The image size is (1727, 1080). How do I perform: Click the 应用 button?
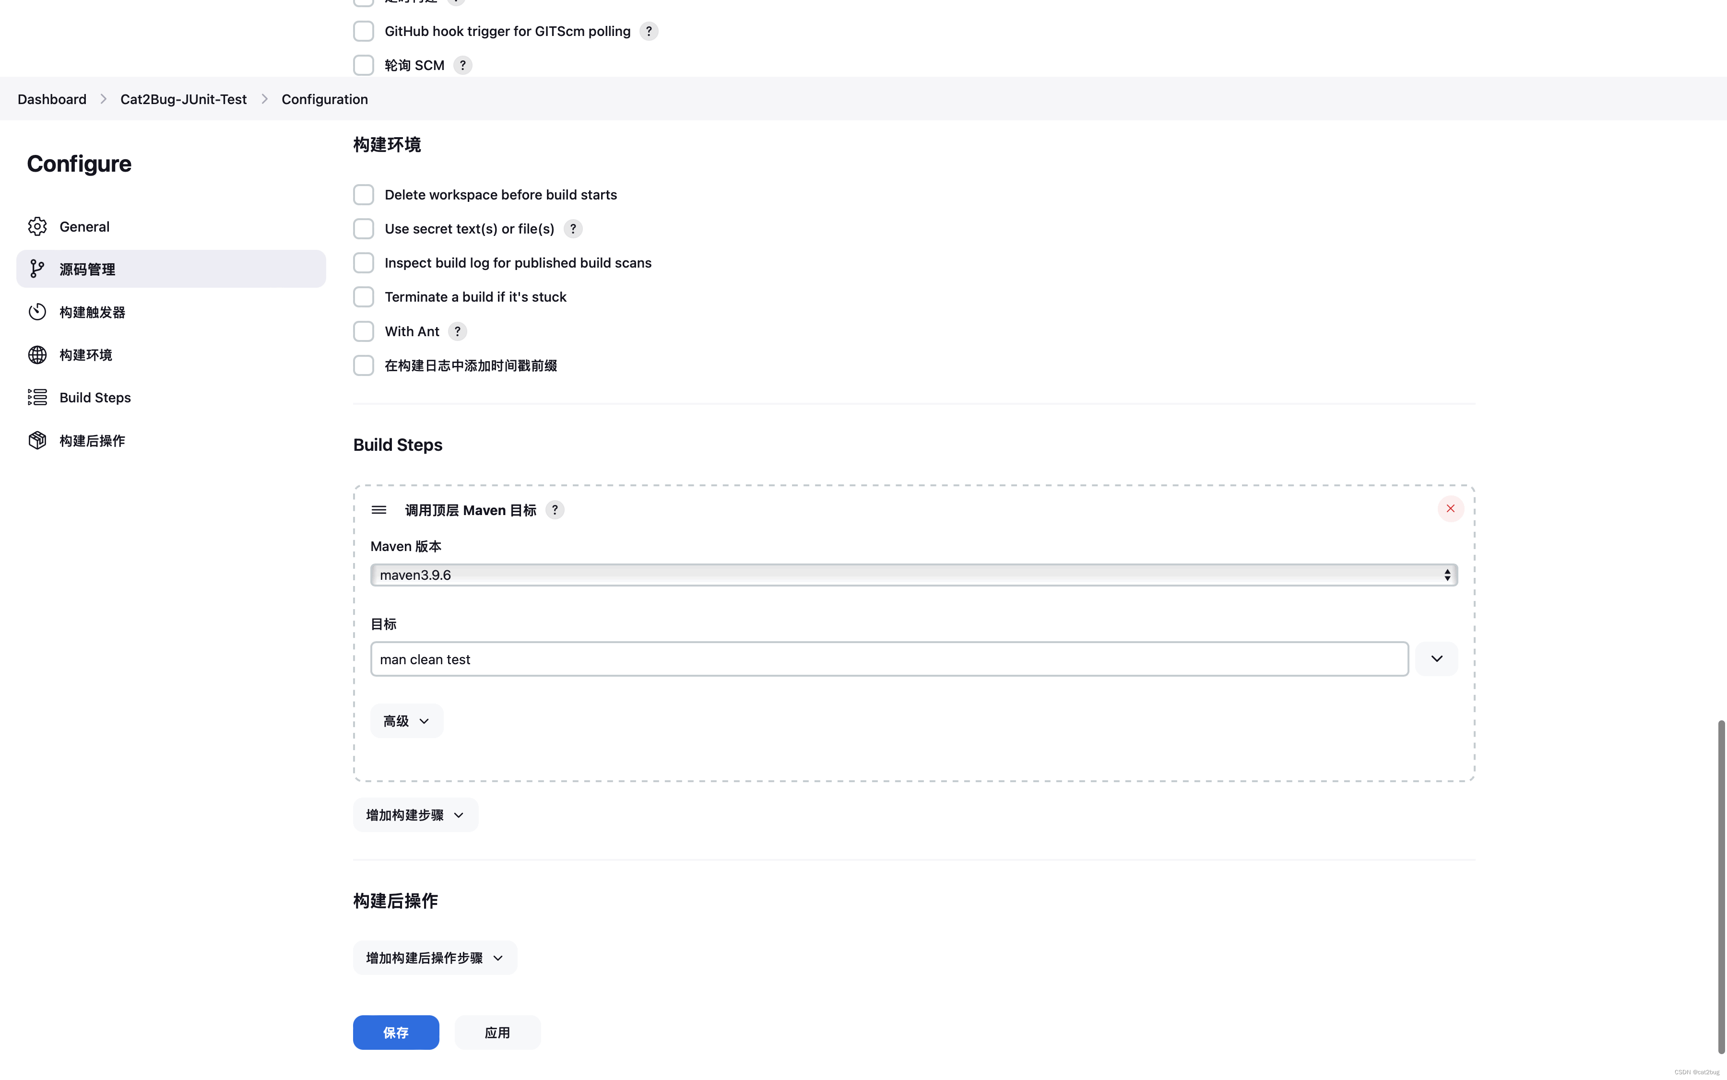pos(497,1032)
